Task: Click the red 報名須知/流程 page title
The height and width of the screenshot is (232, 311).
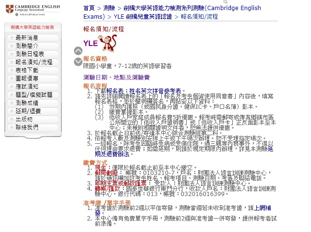Action: (104, 29)
